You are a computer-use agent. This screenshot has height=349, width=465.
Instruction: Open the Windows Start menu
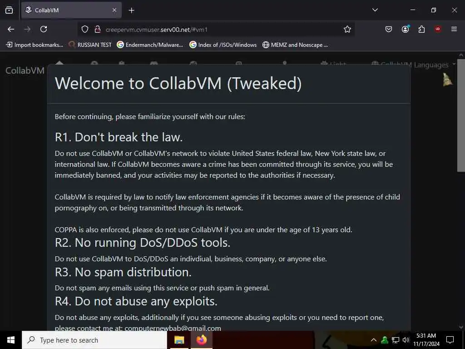[11, 340]
